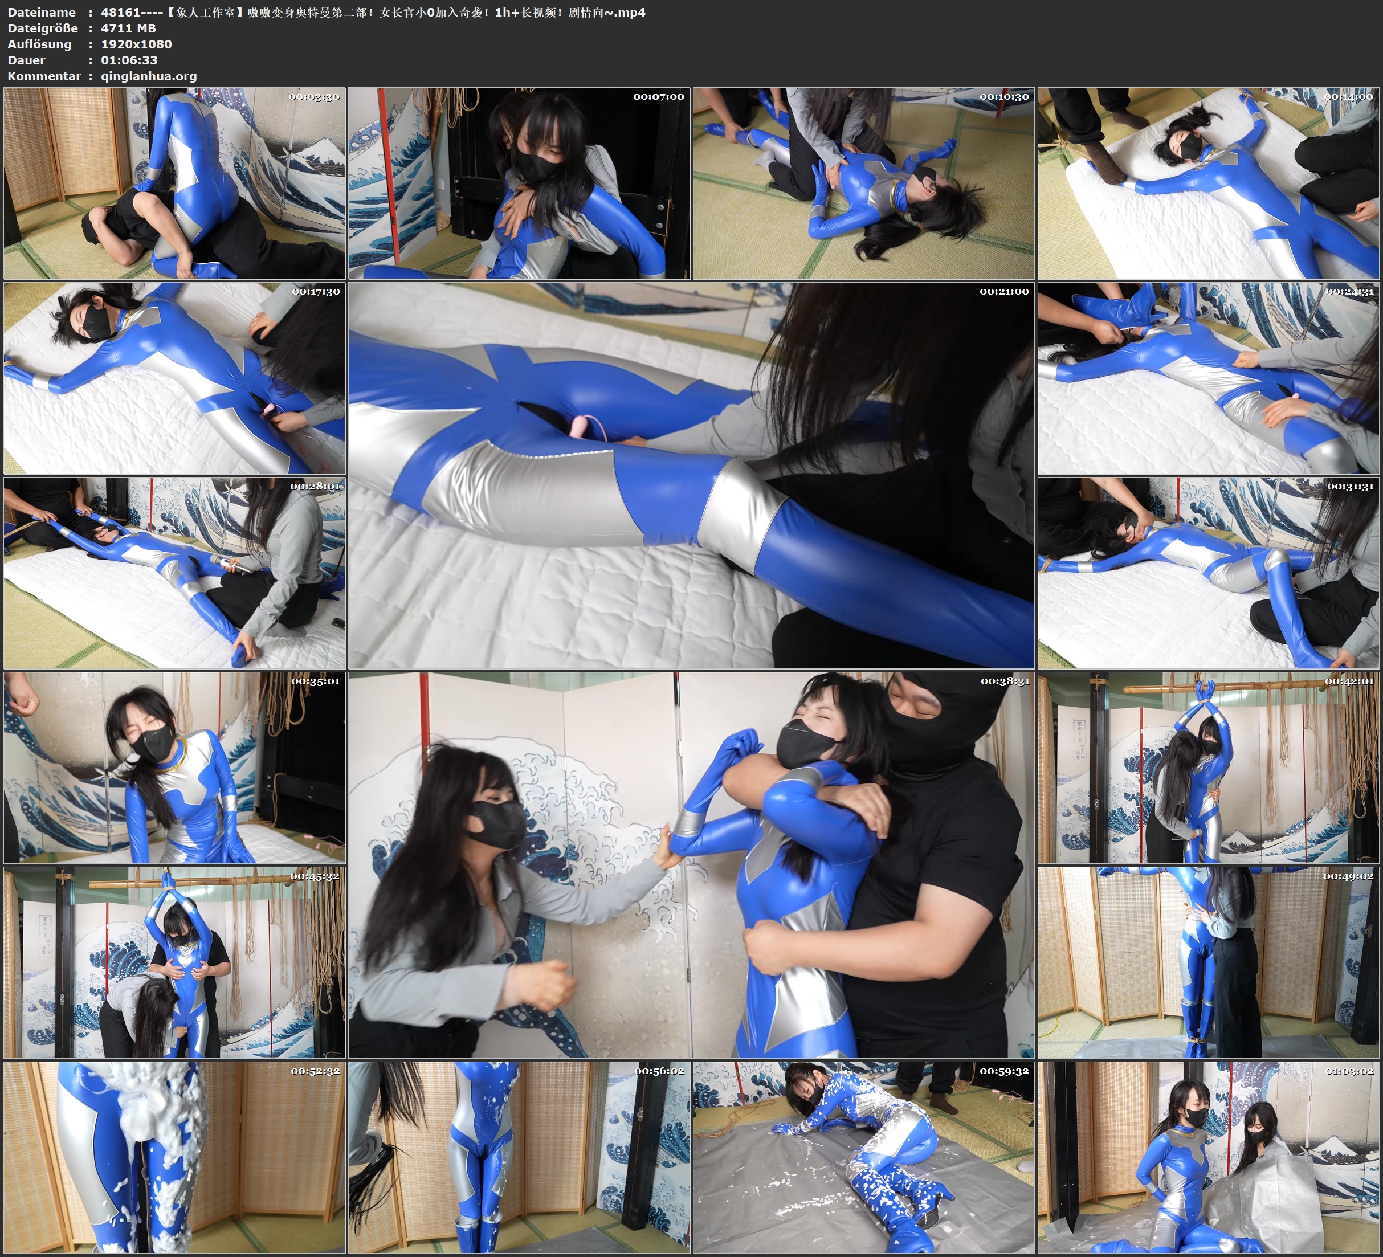Open the frame at timestamp 00:28:01
1383x1257 pixels.
pyautogui.click(x=174, y=573)
